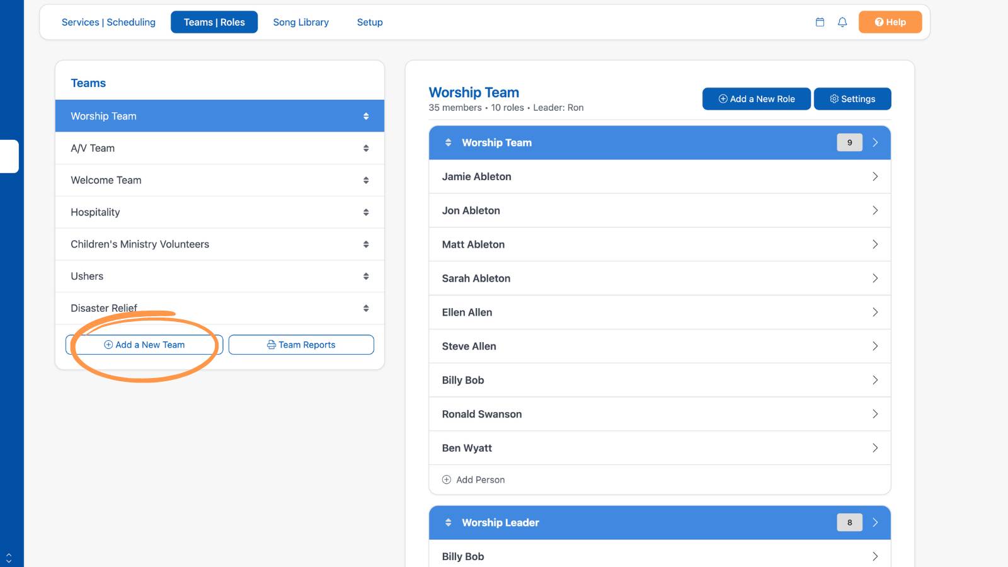This screenshot has width=1008, height=567.
Task: Click the Billy Bob row under Worship Leader
Action: [x=660, y=554]
